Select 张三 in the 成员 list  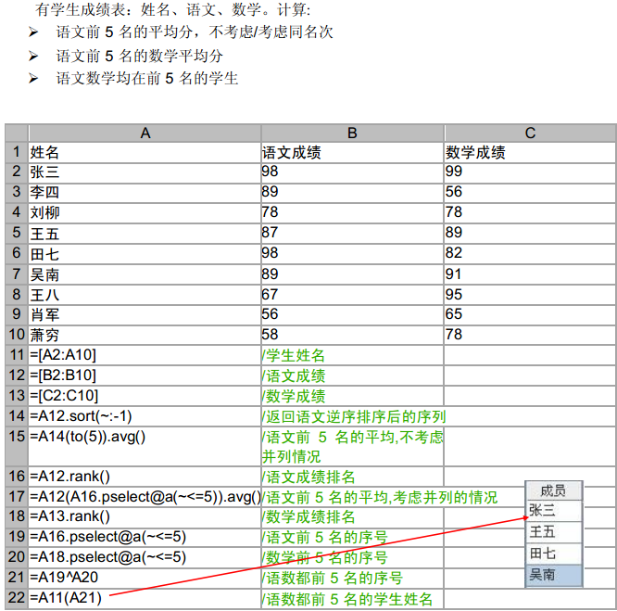[x=554, y=511]
